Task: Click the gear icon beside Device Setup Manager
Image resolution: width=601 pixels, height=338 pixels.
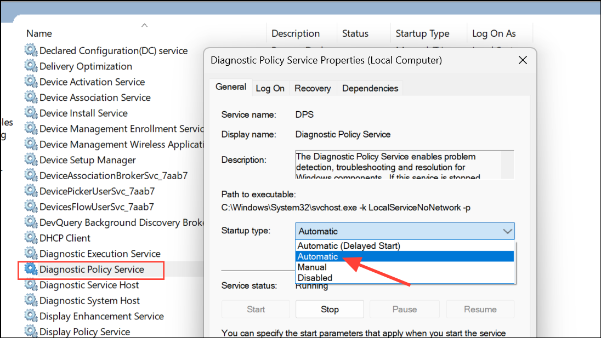Action: click(x=31, y=159)
